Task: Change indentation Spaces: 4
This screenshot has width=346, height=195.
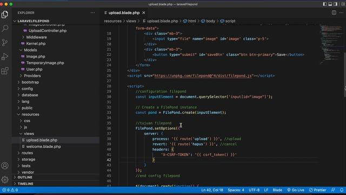Action: pos(236,190)
